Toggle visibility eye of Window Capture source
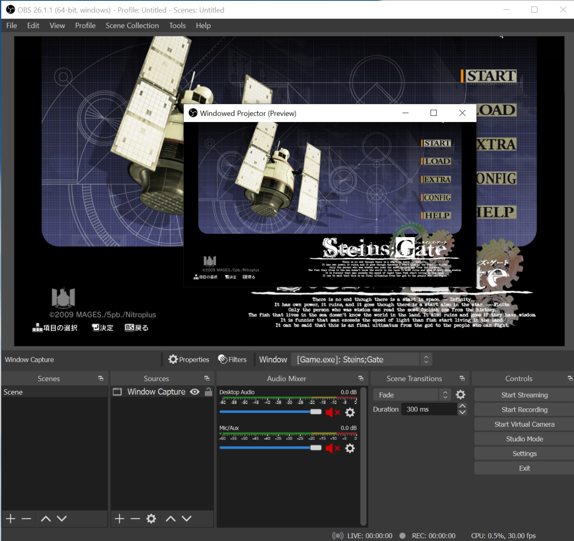Screen dimensions: 574x541 [195, 392]
